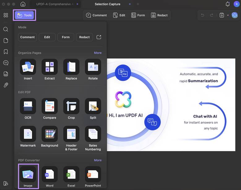Click the Form mode button in Tools panel
The width and height of the screenshot is (241, 190).
tap(66, 37)
